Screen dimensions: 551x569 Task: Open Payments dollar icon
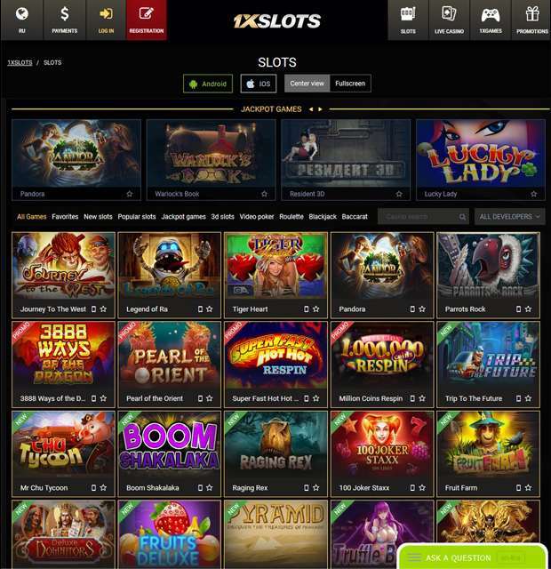[64, 14]
